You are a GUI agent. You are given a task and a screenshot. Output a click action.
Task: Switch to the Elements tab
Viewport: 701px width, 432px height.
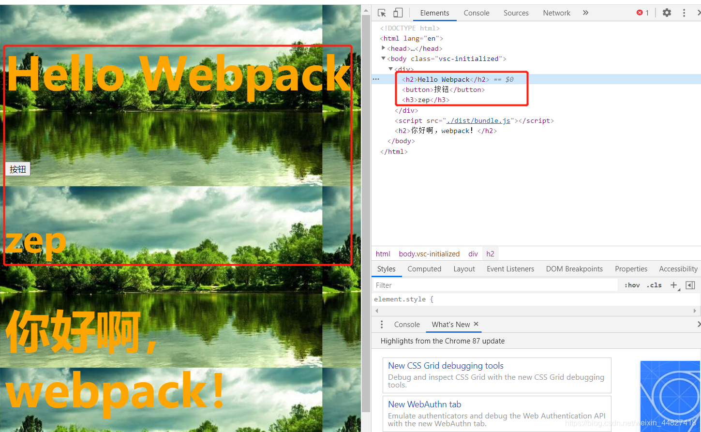coord(434,13)
